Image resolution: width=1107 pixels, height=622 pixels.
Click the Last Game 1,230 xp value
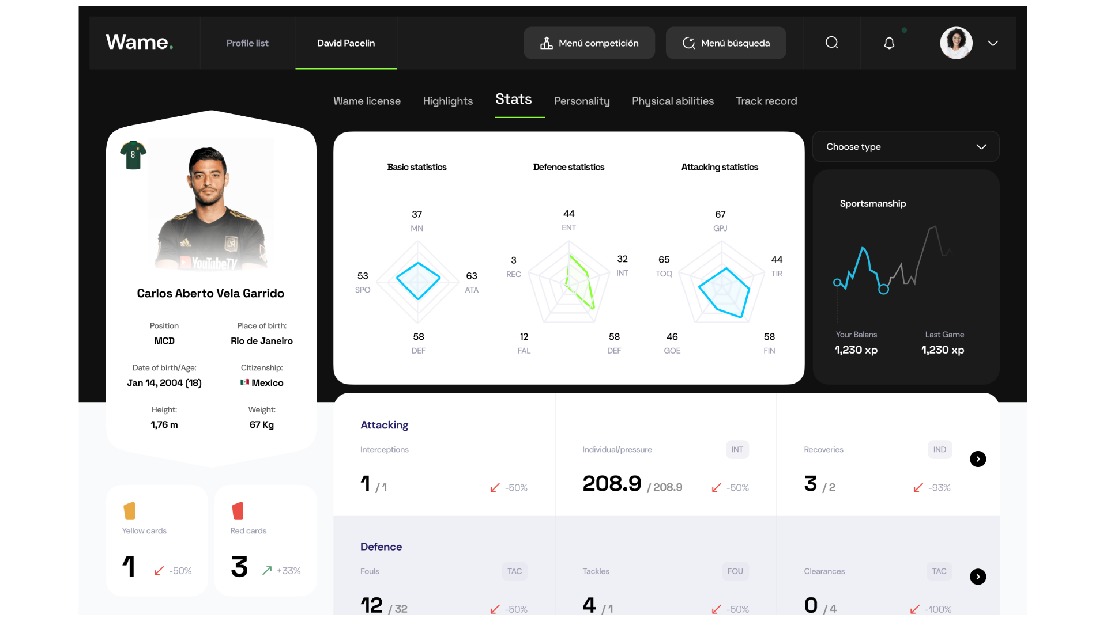[943, 350]
